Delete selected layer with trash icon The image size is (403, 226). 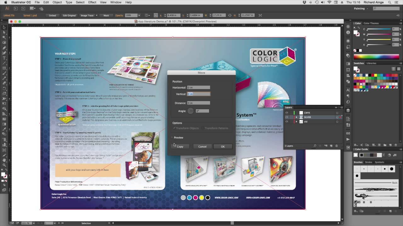click(336, 146)
